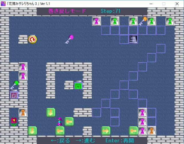Click the down-arrow tile in the bottom row

[32, 131]
